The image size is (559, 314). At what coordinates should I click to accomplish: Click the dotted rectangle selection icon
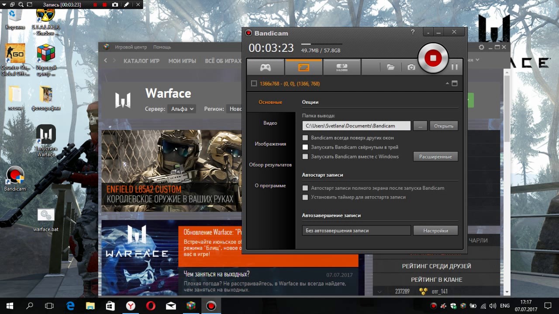[254, 83]
